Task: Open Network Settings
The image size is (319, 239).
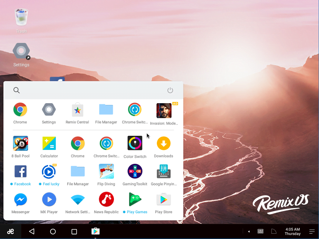Action: pyautogui.click(x=77, y=199)
